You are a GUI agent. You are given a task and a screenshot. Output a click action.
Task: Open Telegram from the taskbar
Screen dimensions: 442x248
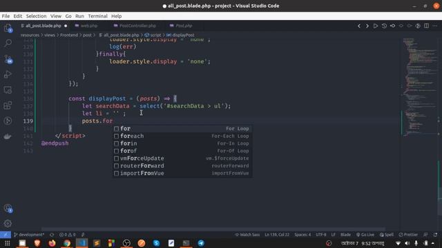pyautogui.click(x=201, y=243)
